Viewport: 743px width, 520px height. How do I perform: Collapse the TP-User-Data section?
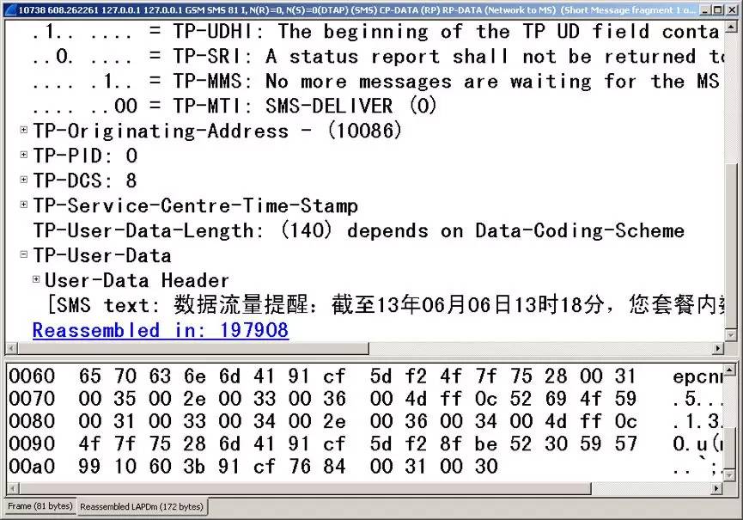pos(24,255)
